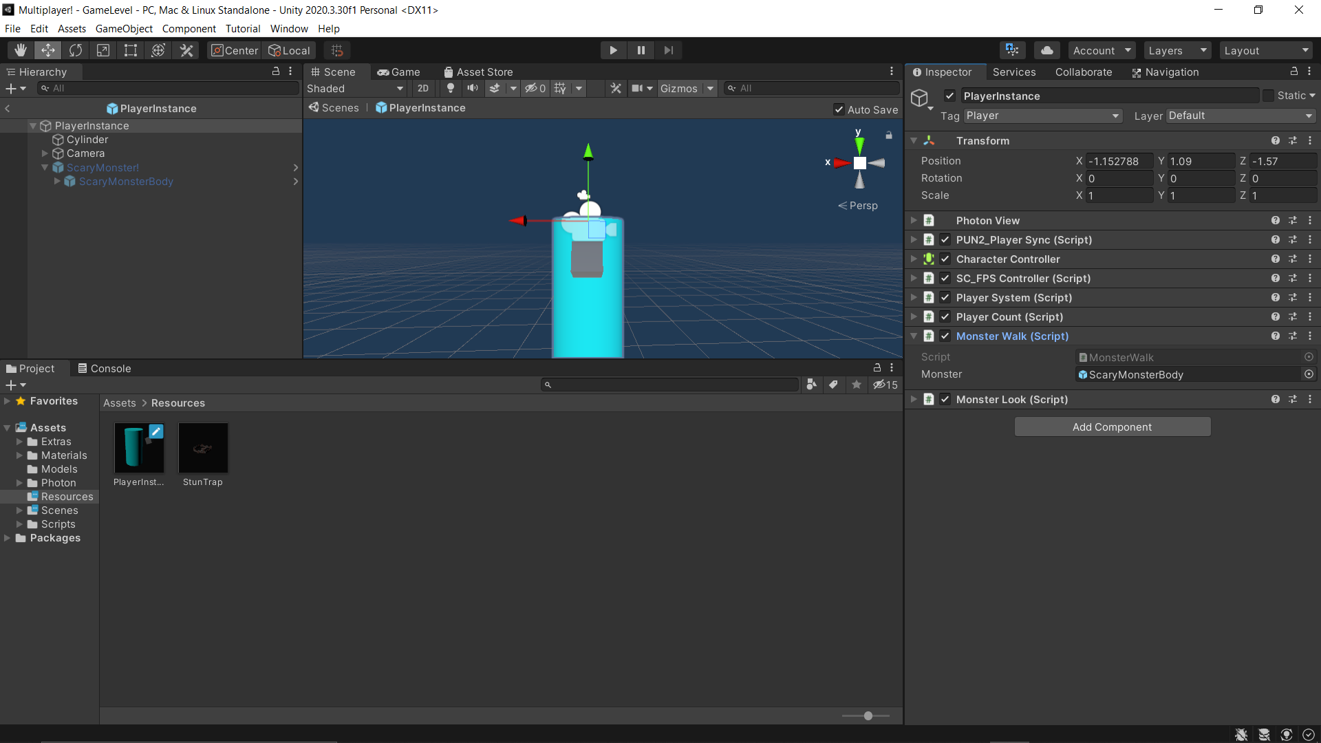This screenshot has width=1321, height=743.
Task: Disable the Character Controller component
Action: tap(945, 259)
